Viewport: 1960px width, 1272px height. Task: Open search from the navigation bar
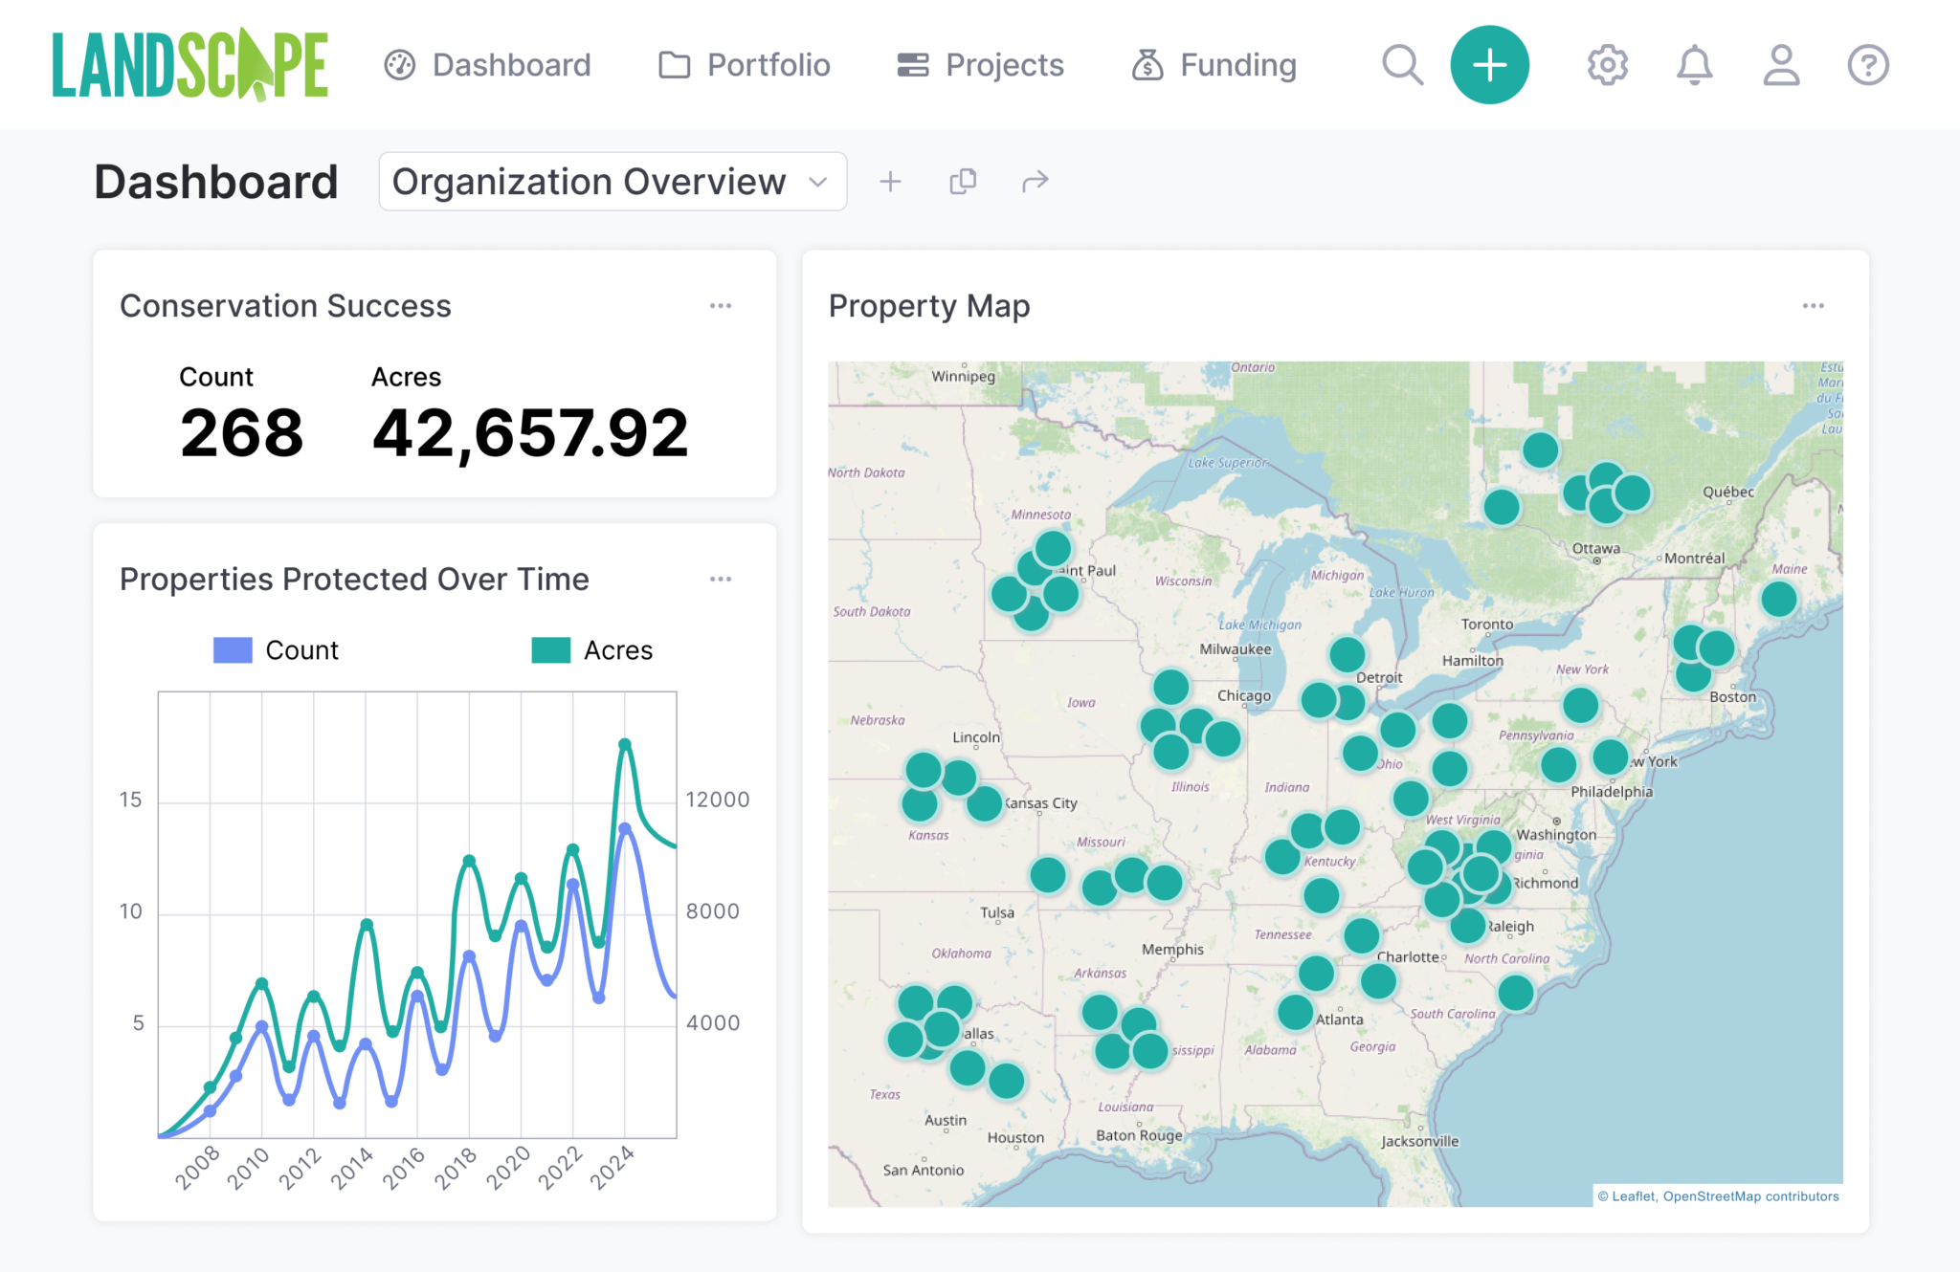(1401, 64)
